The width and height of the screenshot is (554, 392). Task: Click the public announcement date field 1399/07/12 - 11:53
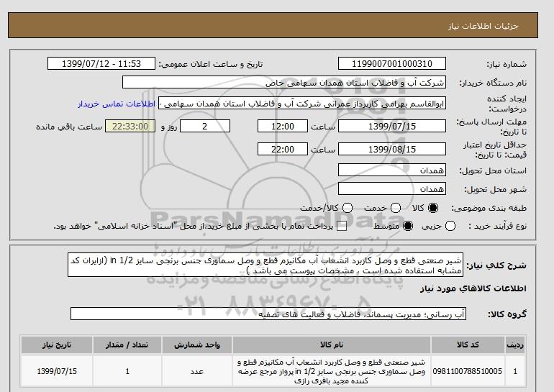pyautogui.click(x=101, y=63)
